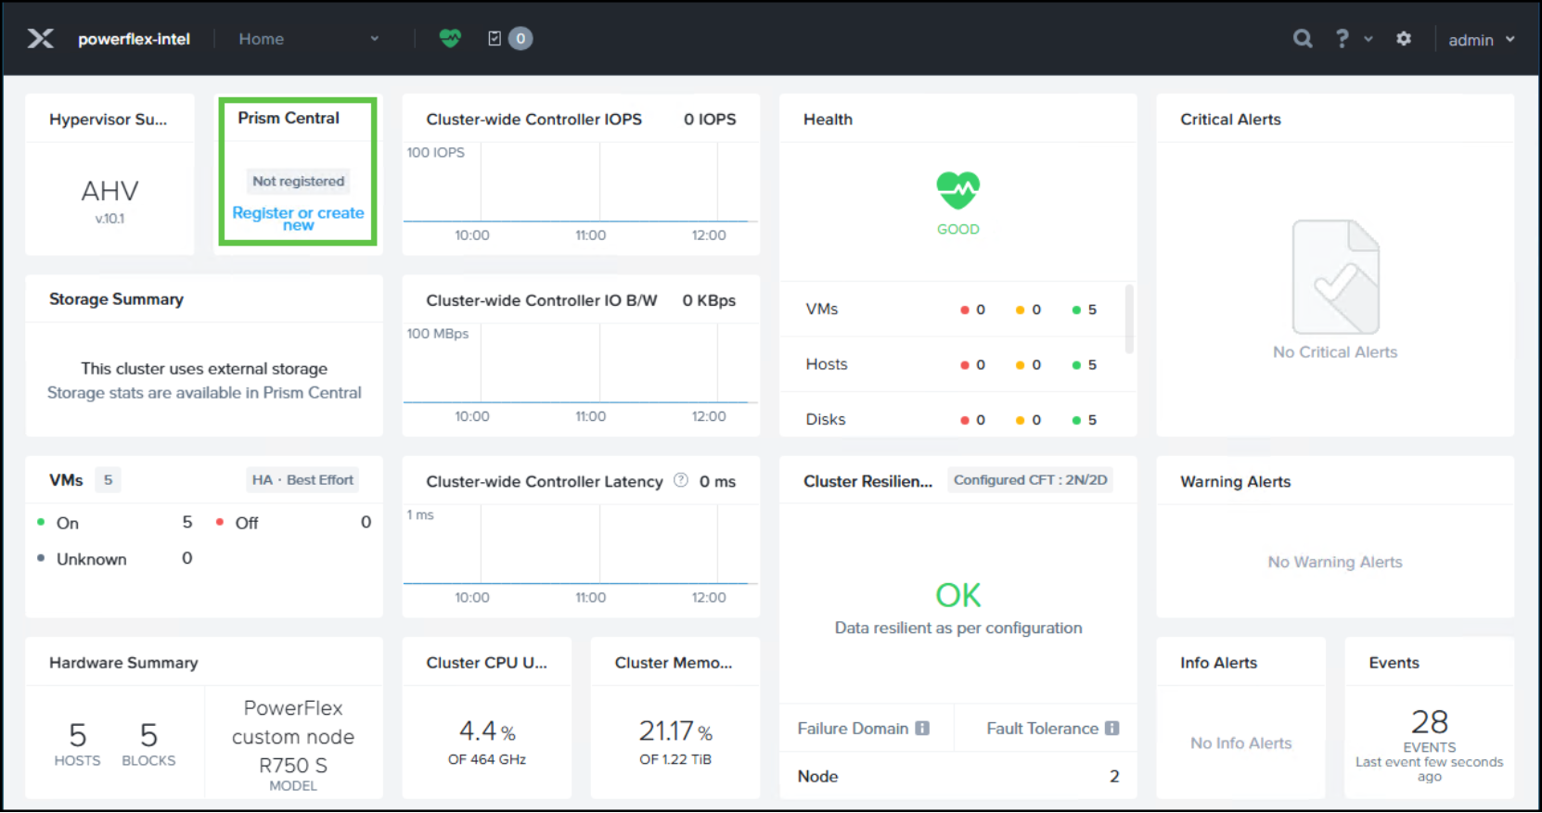Expand the help menu chevron
This screenshot has width=1542, height=813.
click(1369, 39)
